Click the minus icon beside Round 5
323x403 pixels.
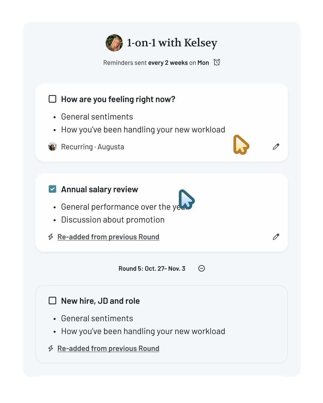pyautogui.click(x=202, y=268)
